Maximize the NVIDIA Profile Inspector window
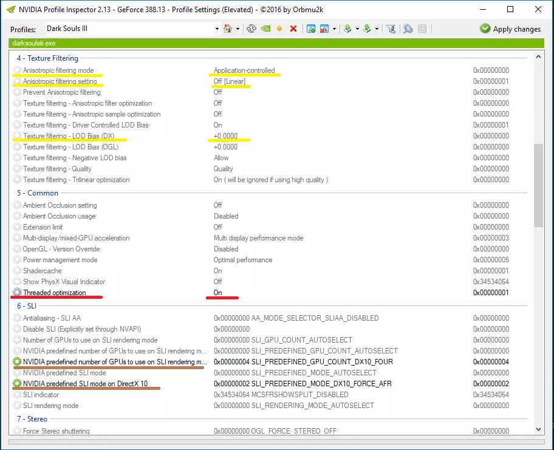554x450 pixels. (x=510, y=9)
